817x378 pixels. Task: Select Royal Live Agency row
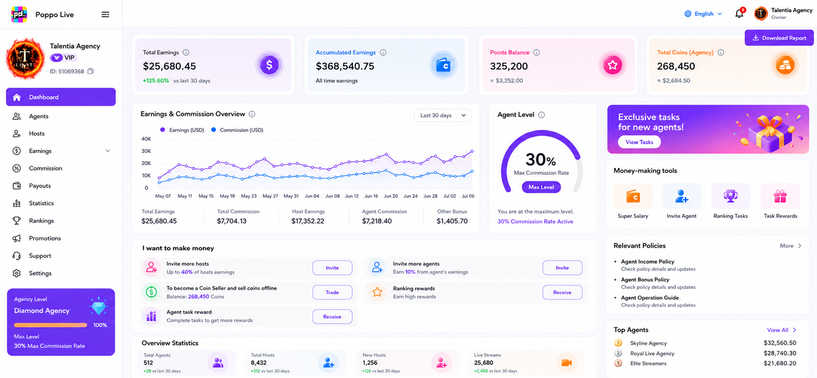click(x=705, y=353)
